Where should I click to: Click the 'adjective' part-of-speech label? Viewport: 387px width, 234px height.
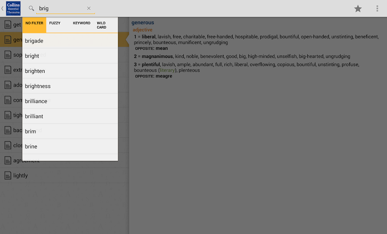tap(142, 30)
